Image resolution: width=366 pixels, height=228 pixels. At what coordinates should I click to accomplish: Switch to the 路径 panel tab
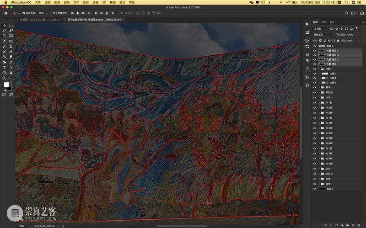(332, 22)
